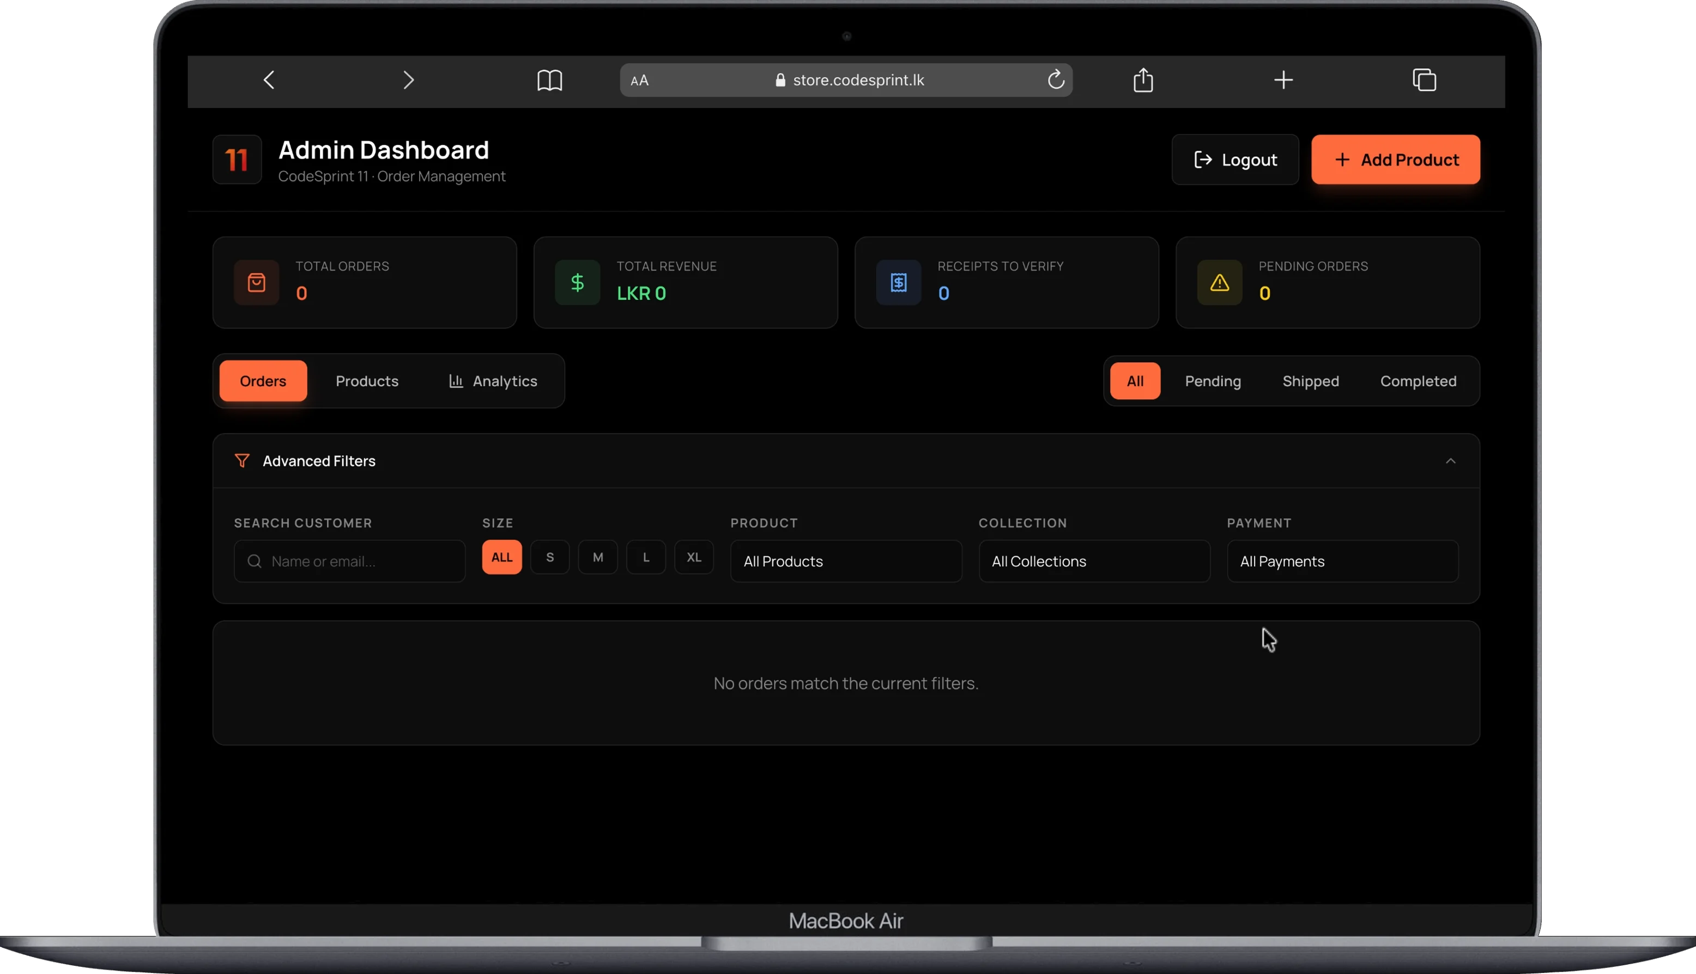
Task: Click the Advanced Filters funnel icon
Action: [x=242, y=461]
